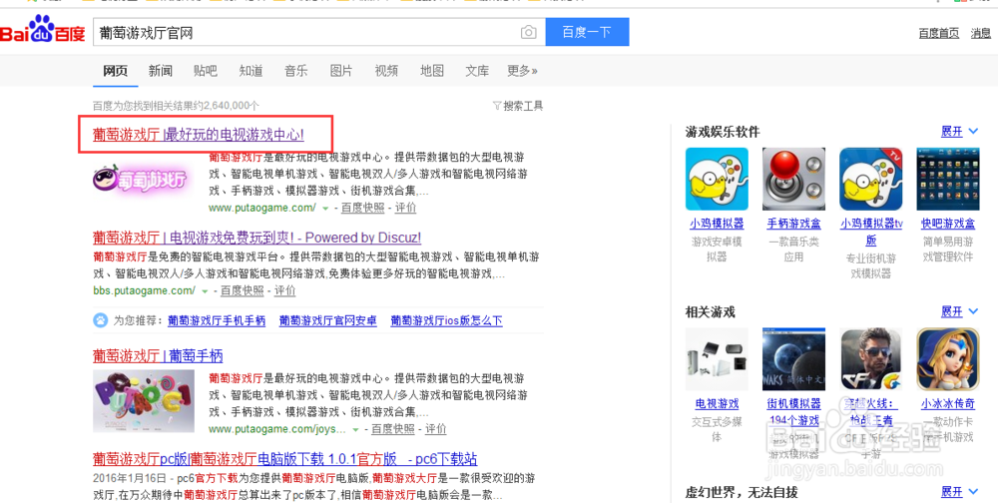Image resolution: width=998 pixels, height=503 pixels.
Task: Switch to the 文库 tab
Action: click(x=477, y=71)
